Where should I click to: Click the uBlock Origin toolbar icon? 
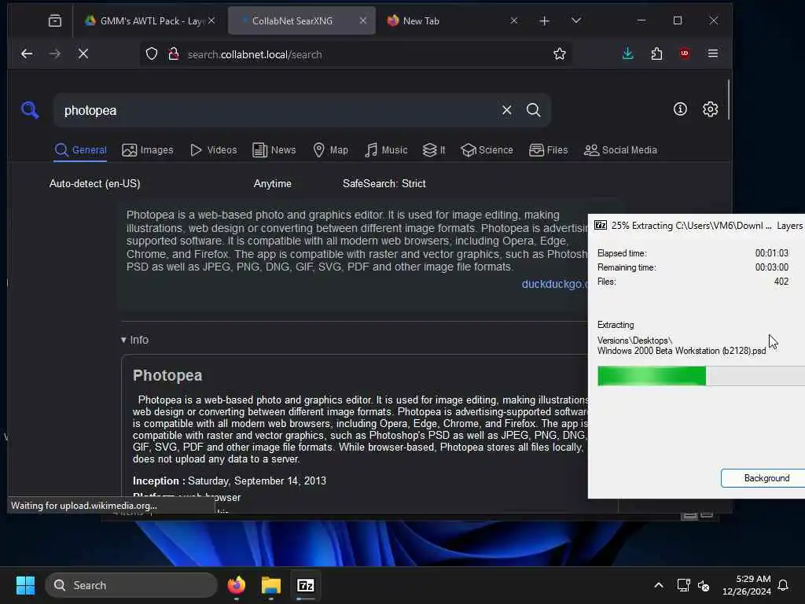(x=685, y=53)
